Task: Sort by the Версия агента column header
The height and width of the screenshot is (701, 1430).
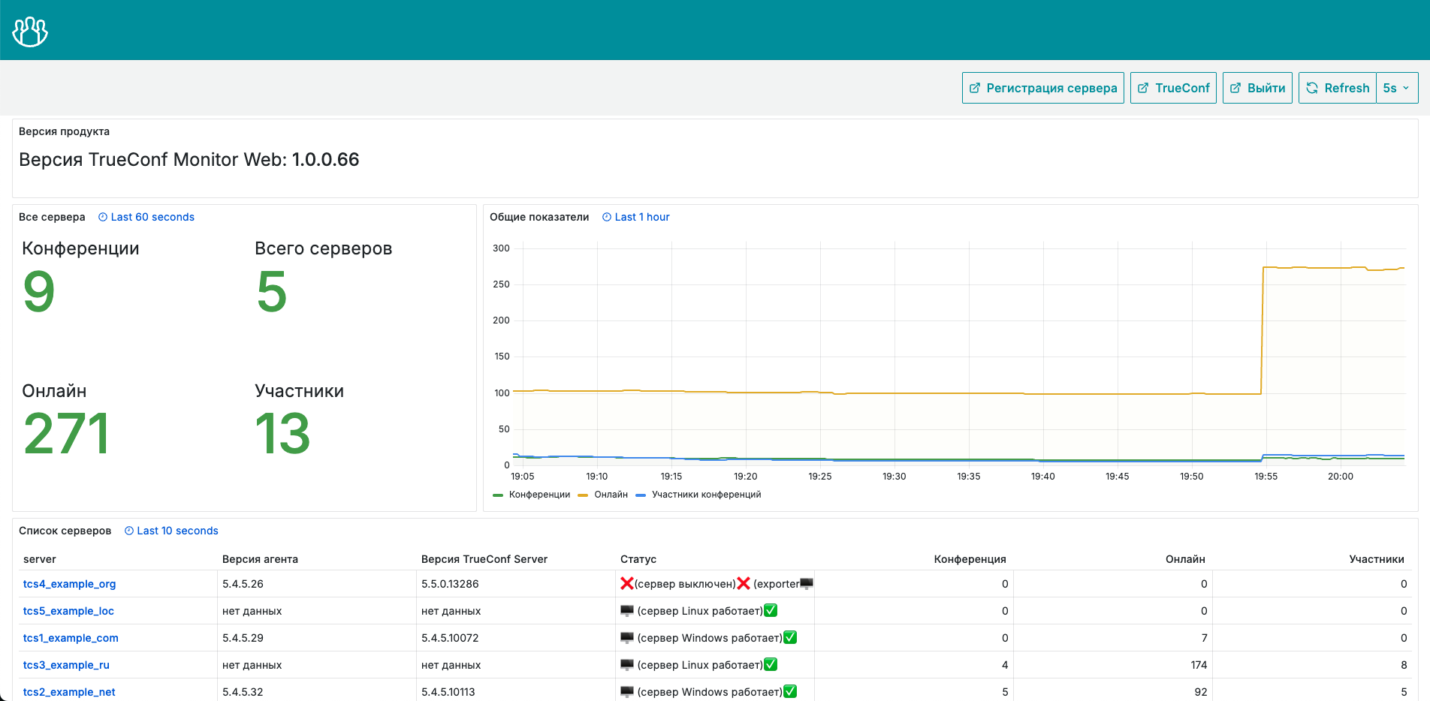Action: click(260, 559)
